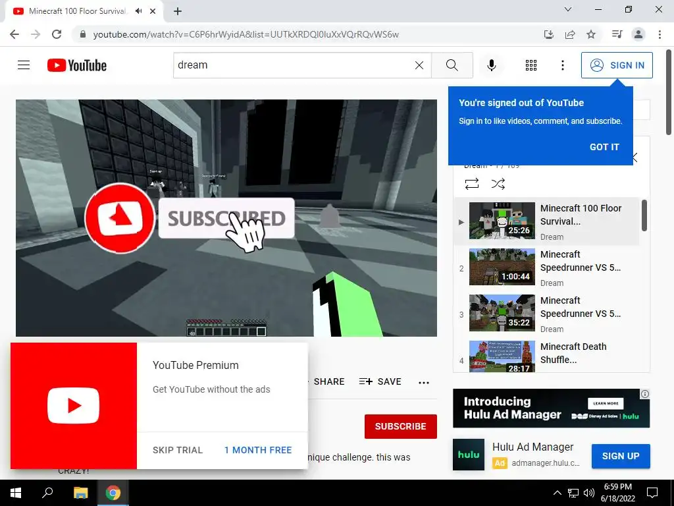Open the Windows Start menu
674x506 pixels.
coord(16,493)
